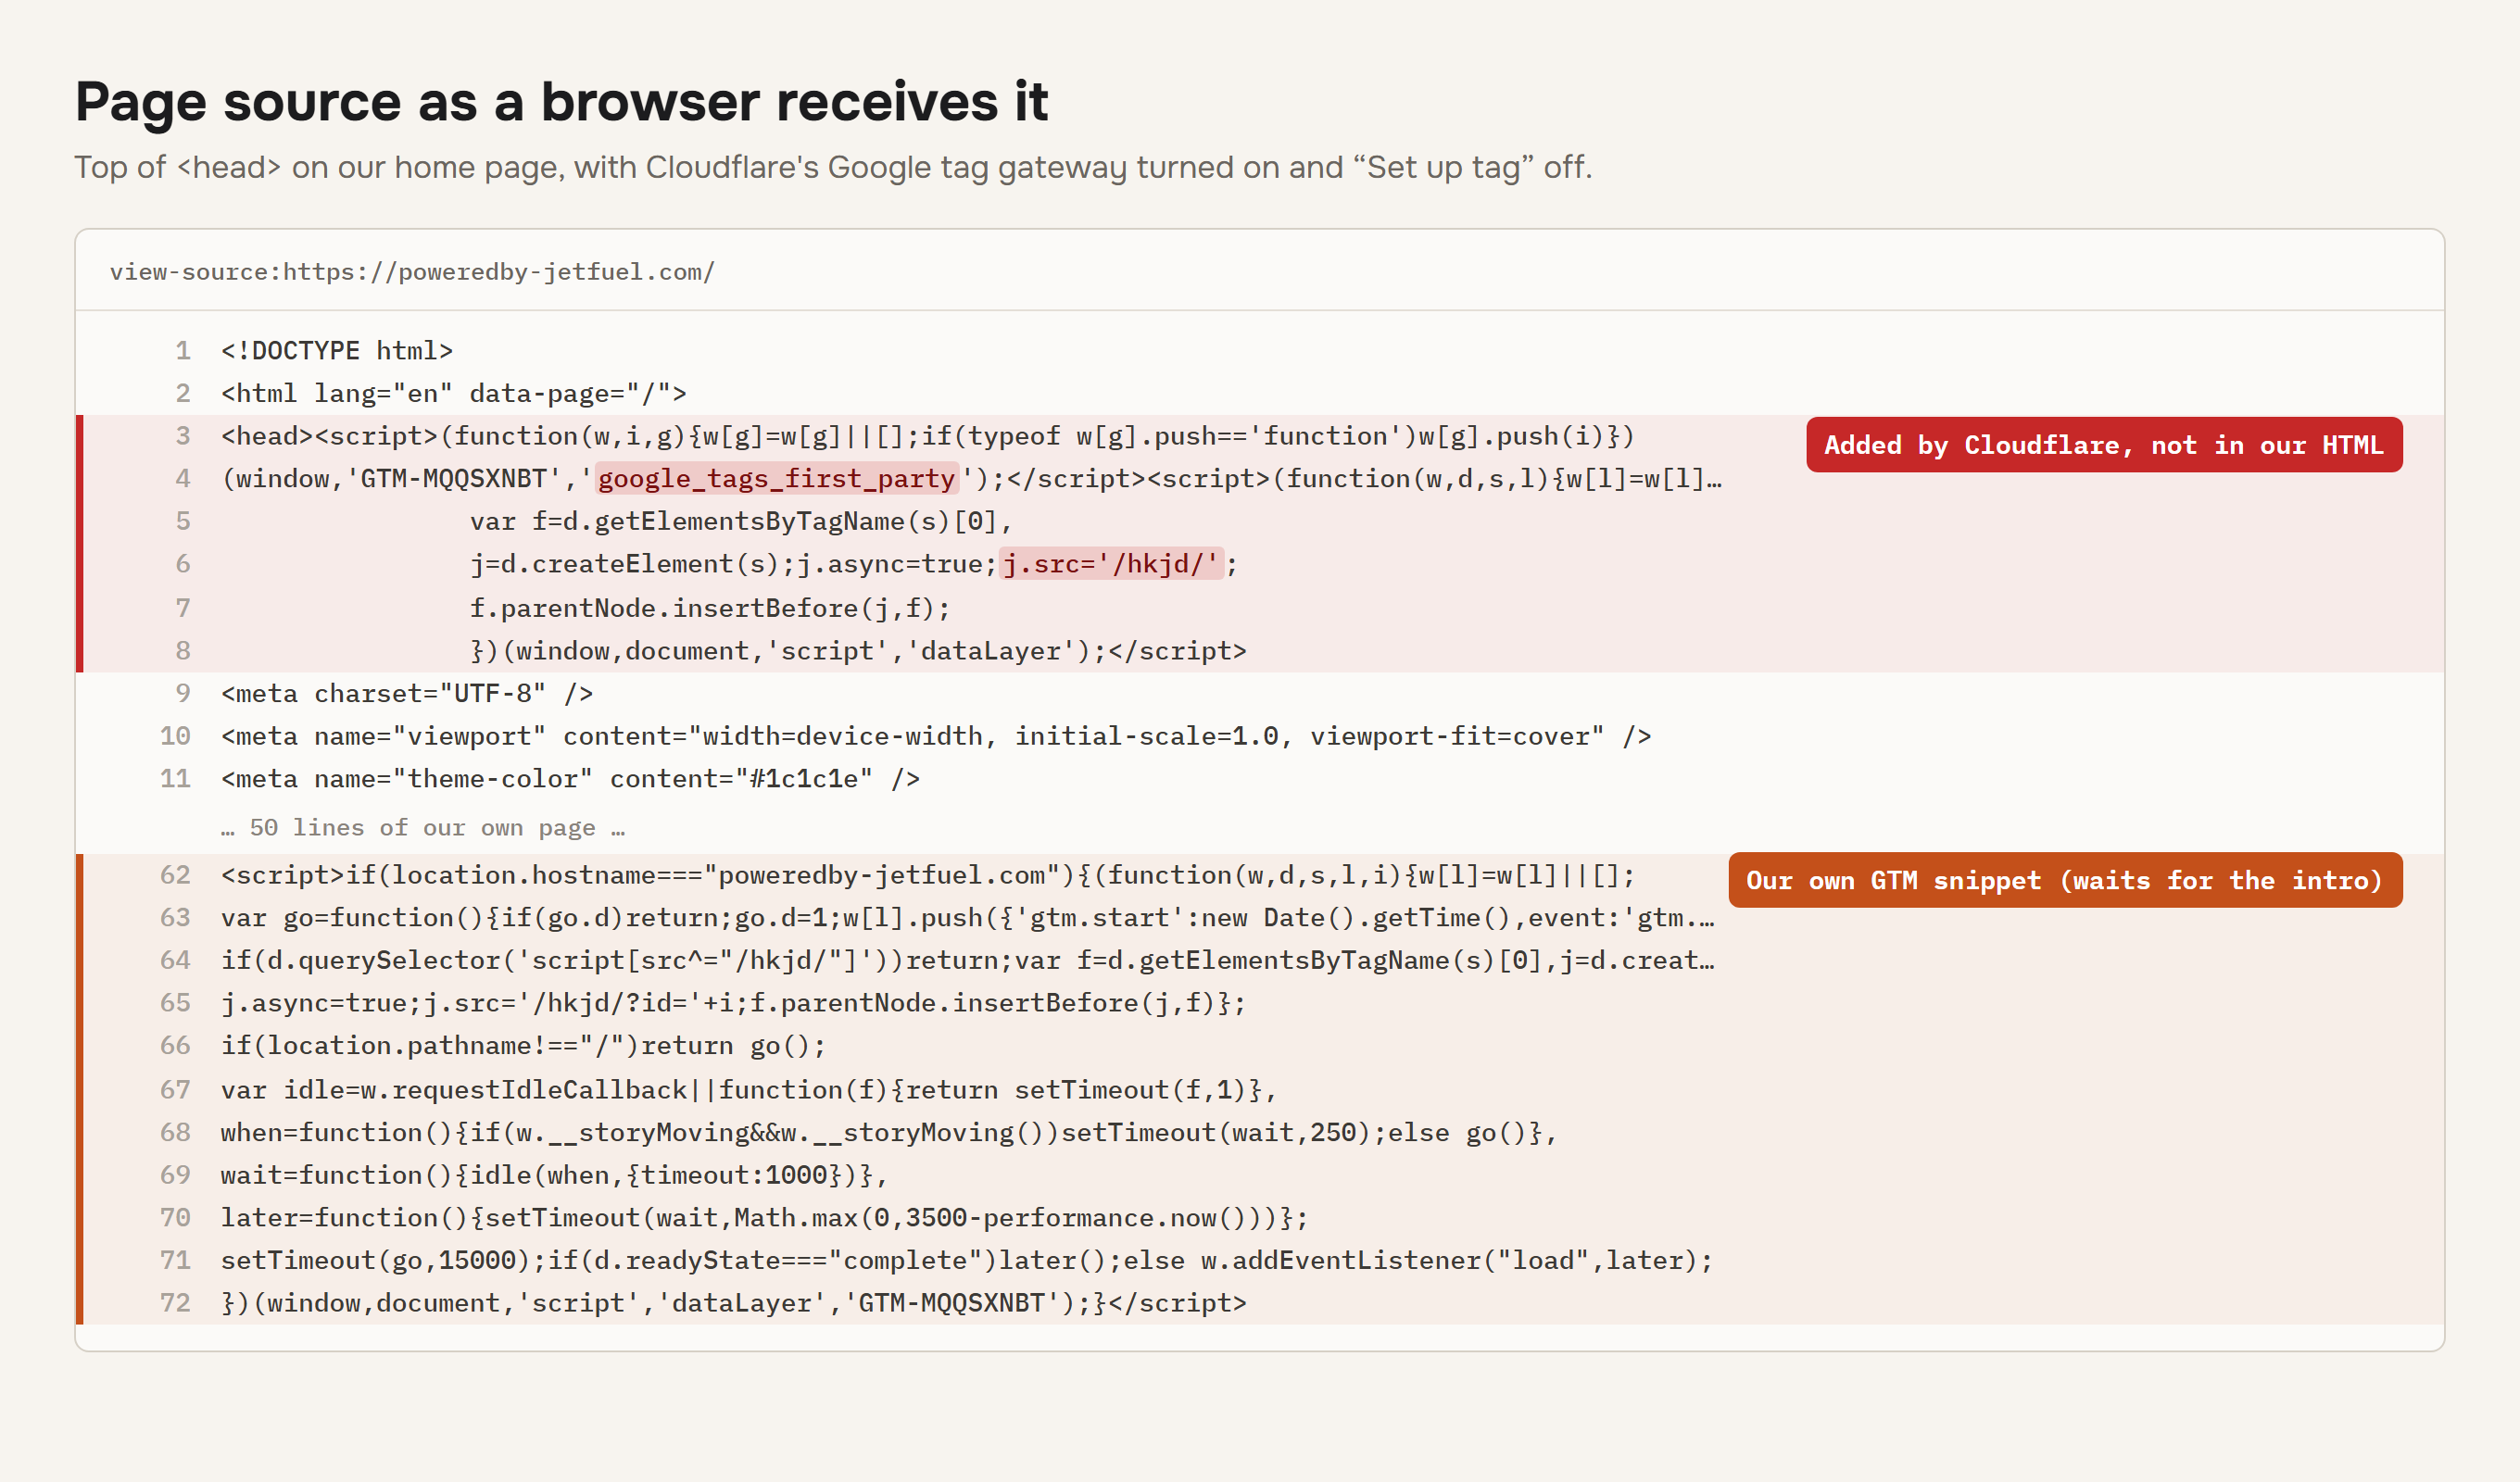
Task: Click line number 1 in the gutter
Action: pyautogui.click(x=183, y=351)
